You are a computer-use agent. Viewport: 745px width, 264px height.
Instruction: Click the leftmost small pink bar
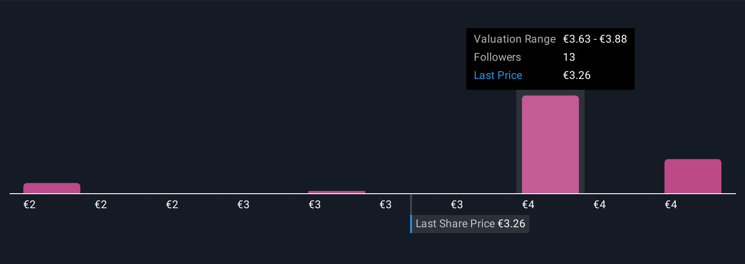pyautogui.click(x=52, y=188)
